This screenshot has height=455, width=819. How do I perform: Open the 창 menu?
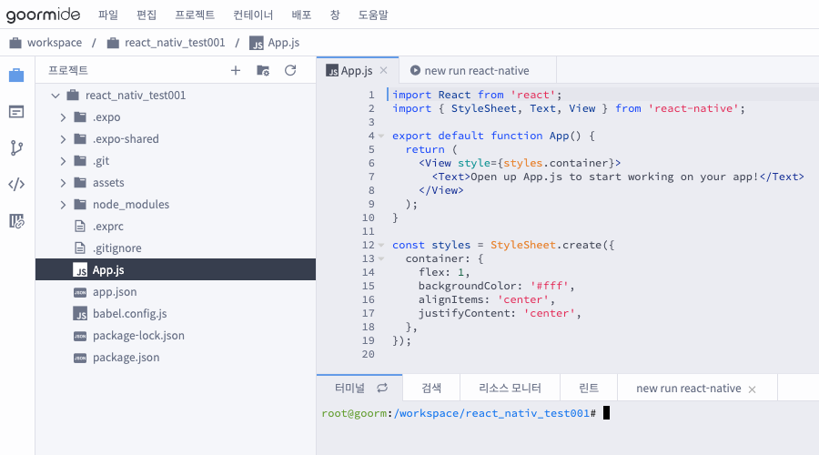[335, 15]
